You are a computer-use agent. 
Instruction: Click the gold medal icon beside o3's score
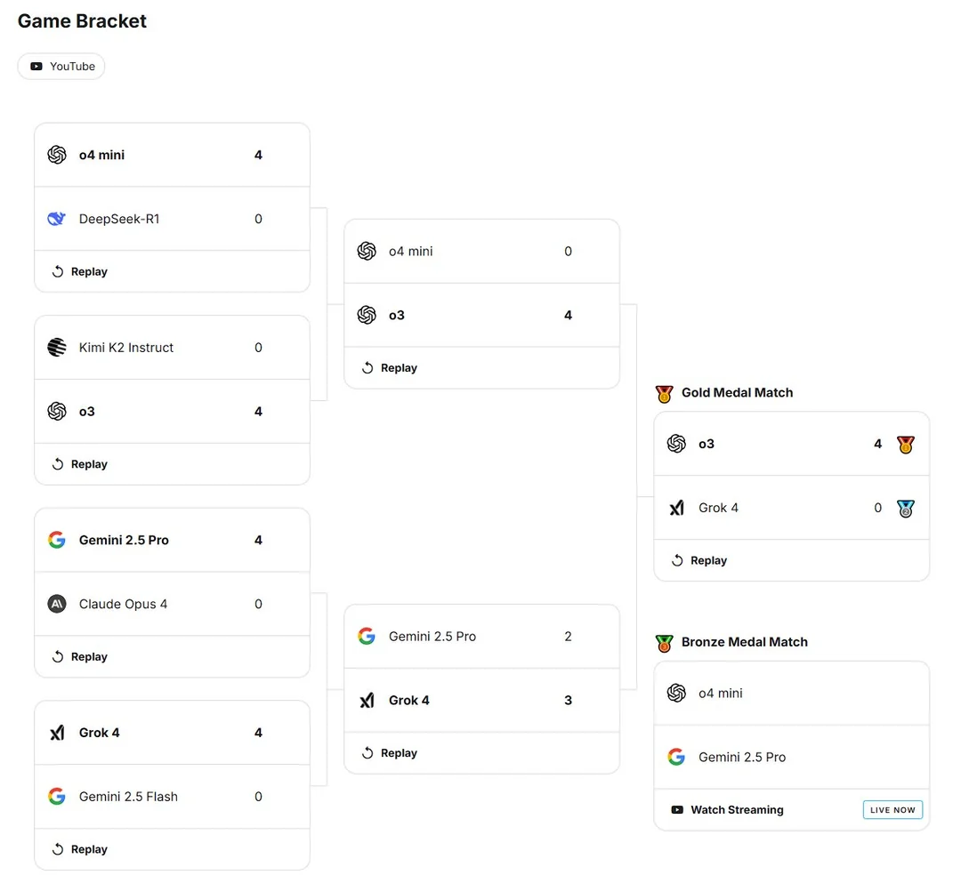pyautogui.click(x=906, y=445)
